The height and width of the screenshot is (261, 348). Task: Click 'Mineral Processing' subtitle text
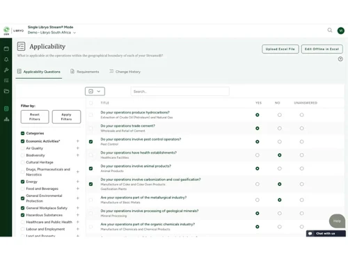(113, 216)
